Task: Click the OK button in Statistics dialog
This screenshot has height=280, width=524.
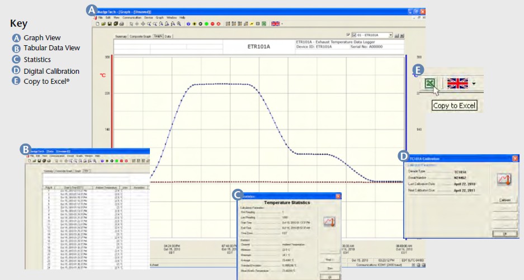Action: (x=330, y=277)
